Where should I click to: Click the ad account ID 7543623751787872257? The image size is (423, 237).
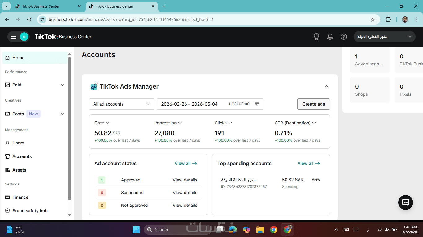(x=244, y=187)
